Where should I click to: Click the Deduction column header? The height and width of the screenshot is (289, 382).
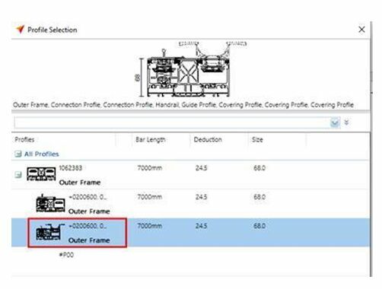pos(208,140)
